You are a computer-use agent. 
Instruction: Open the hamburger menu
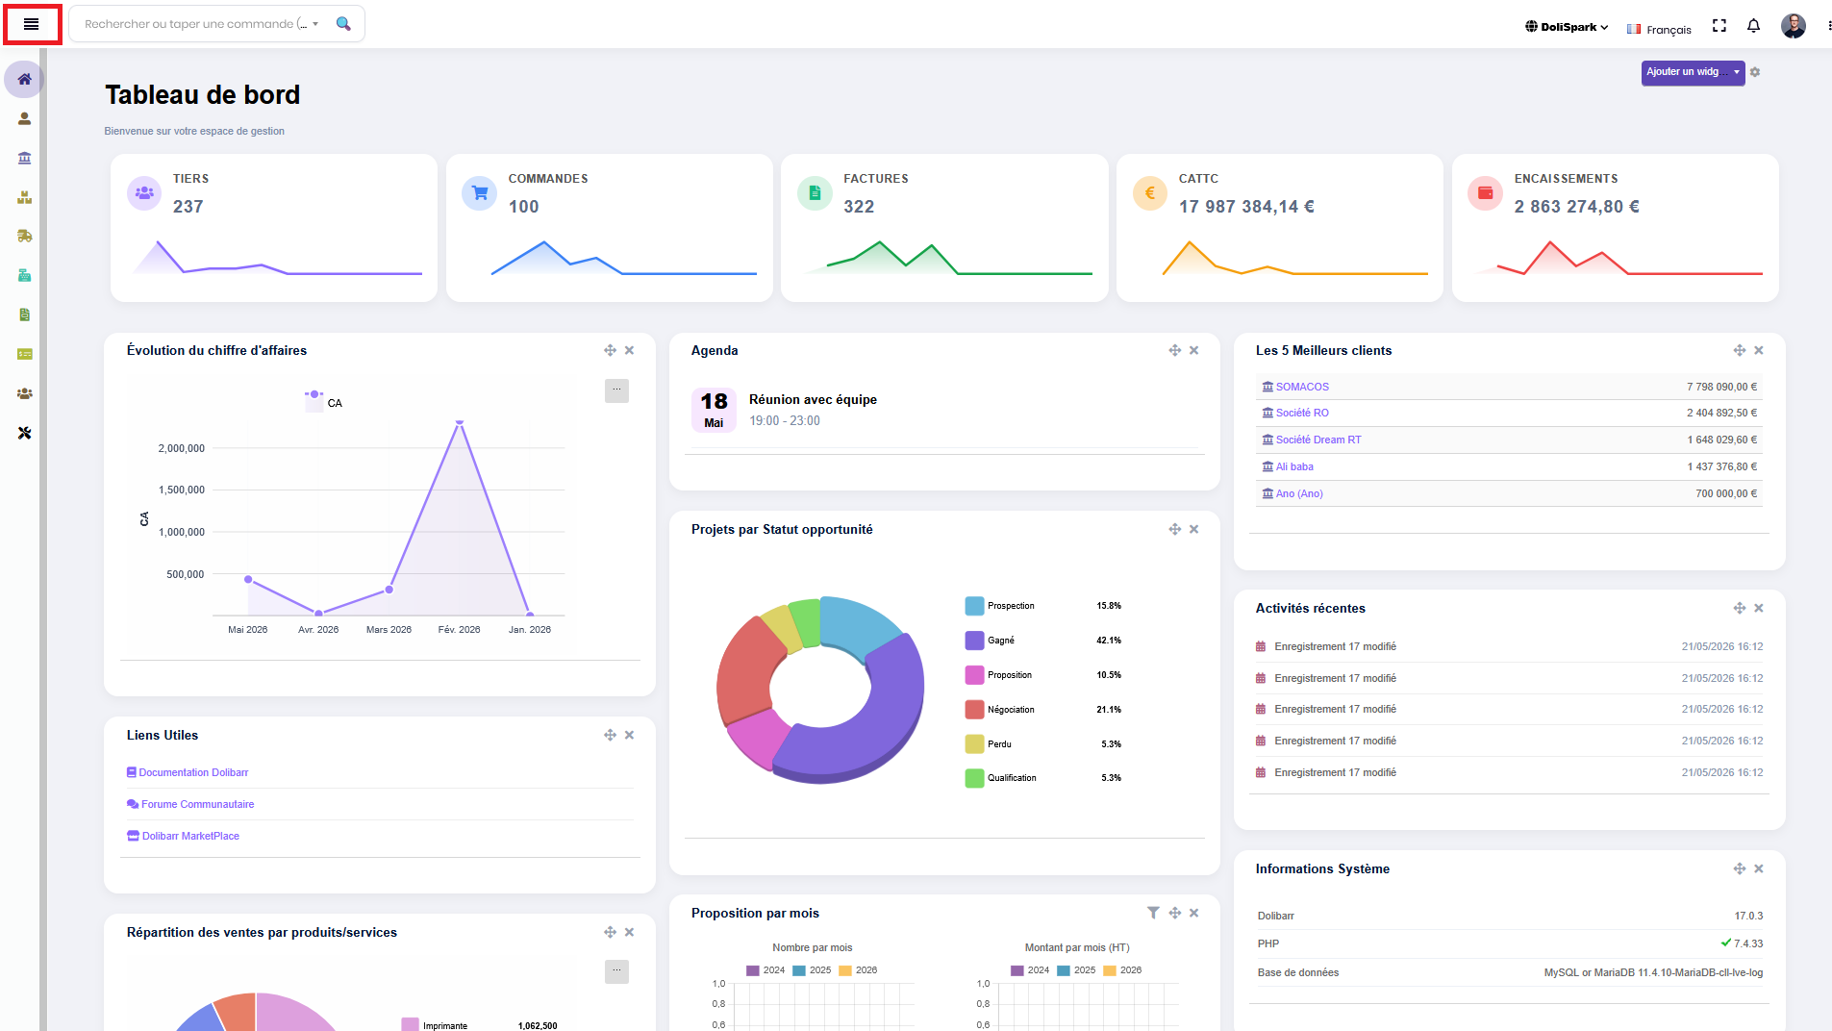[32, 24]
